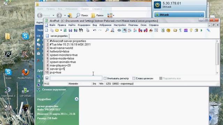Click the quick search input field

[76, 78]
